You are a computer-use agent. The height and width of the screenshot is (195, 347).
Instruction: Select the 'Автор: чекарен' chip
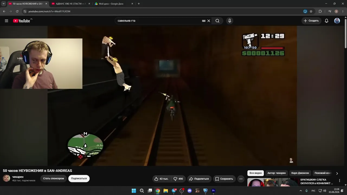(x=277, y=173)
